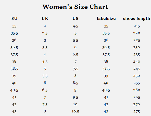
Task: Select US size 8 cell
Action: (75, 76)
